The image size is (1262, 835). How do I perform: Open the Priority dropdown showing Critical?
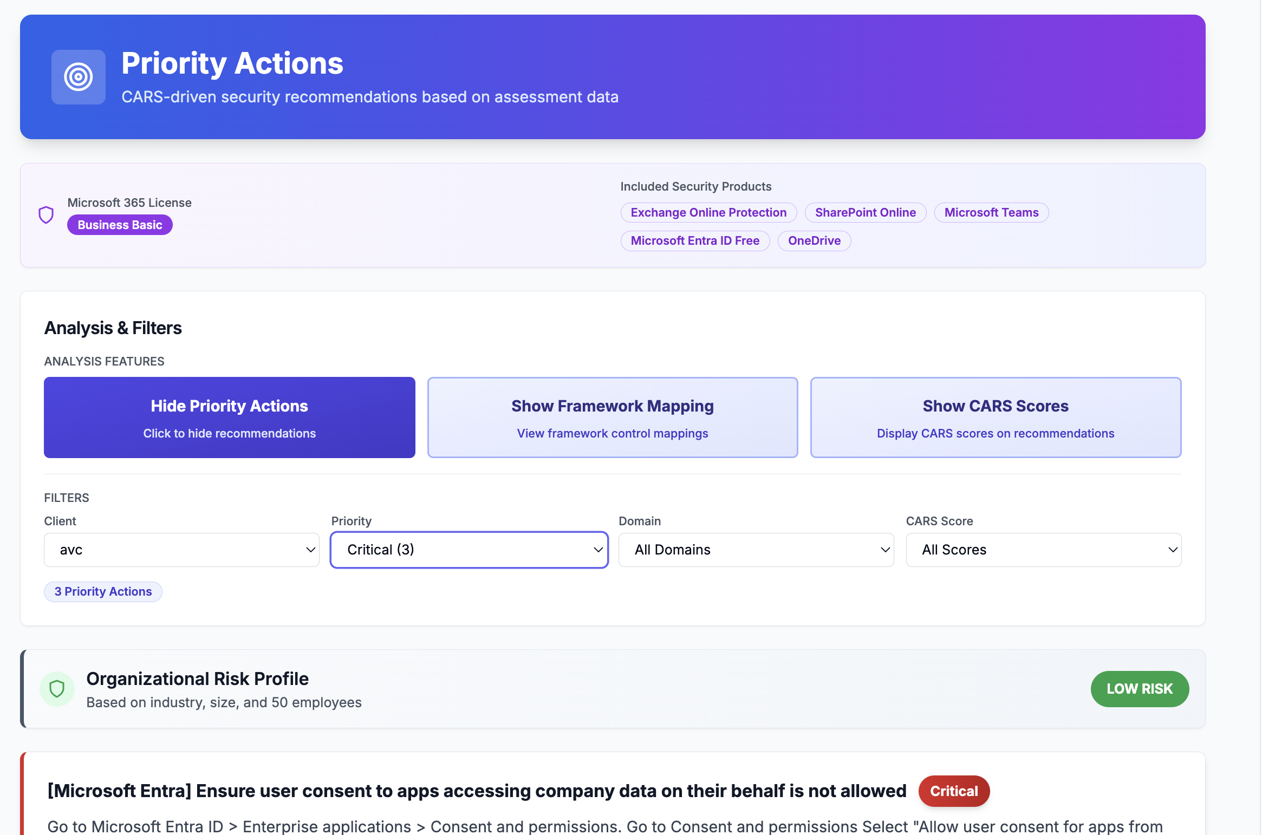[469, 550]
